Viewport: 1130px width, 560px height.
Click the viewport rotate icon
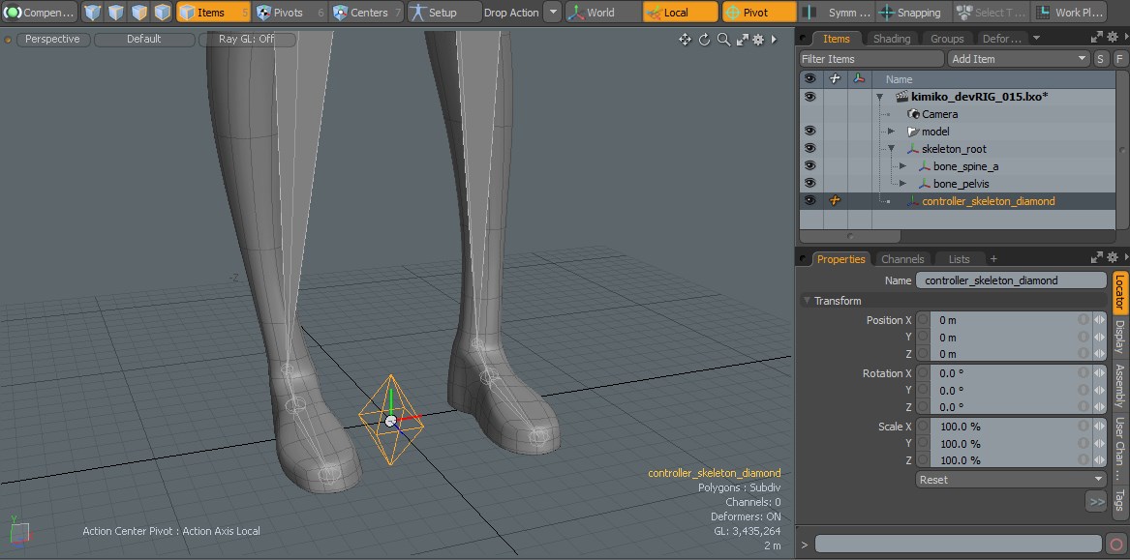(705, 40)
